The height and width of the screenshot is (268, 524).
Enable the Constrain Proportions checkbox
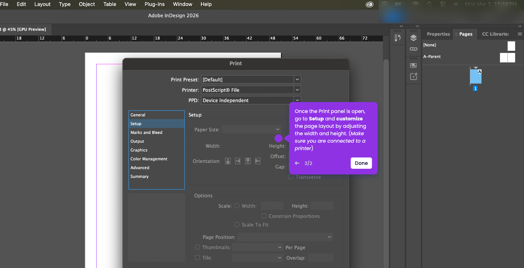(x=264, y=216)
